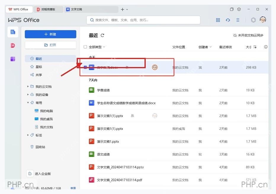Screen dimensions: 276x194
Task: Expand the 我的设备 tree node
Action: (28, 94)
